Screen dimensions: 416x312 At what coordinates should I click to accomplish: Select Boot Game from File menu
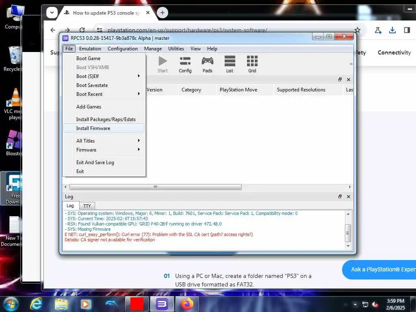[x=104, y=58]
